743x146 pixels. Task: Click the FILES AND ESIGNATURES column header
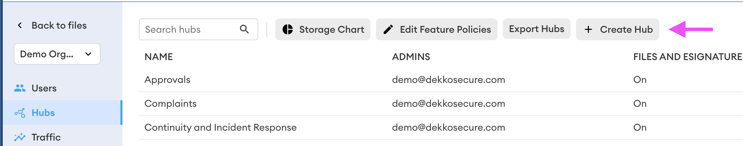click(688, 57)
